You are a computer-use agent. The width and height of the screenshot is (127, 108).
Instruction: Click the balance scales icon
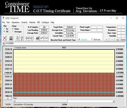tap(11, 38)
